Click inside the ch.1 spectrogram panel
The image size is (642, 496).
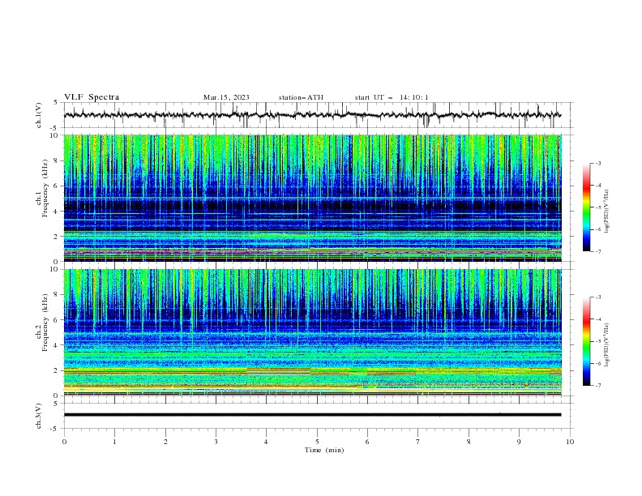[312, 198]
